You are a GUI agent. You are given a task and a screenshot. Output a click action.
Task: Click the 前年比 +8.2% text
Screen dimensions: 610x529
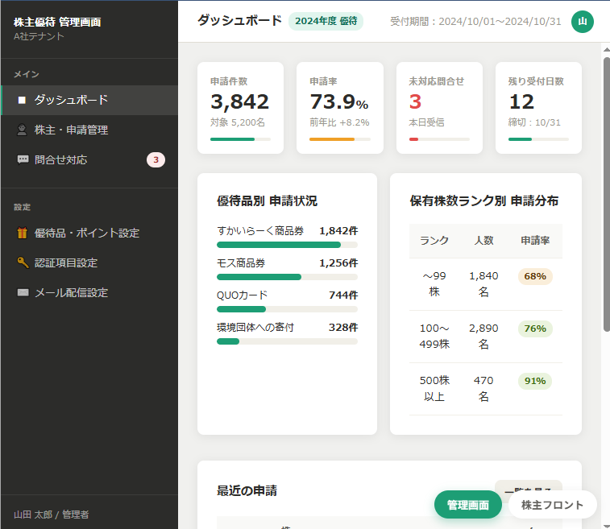[x=339, y=122]
